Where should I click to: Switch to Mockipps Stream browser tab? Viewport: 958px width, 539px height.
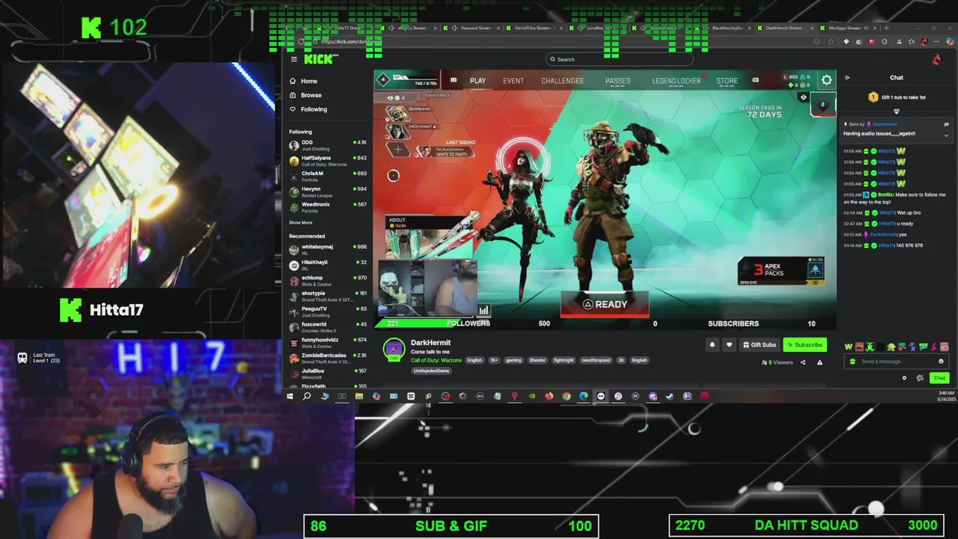pyautogui.click(x=847, y=28)
